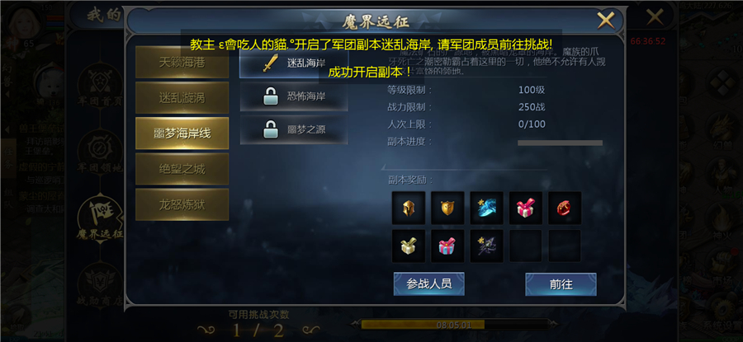The image size is (743, 342).
Task: Open the 魔界远征 sidebar flag icon
Action: click(x=101, y=219)
